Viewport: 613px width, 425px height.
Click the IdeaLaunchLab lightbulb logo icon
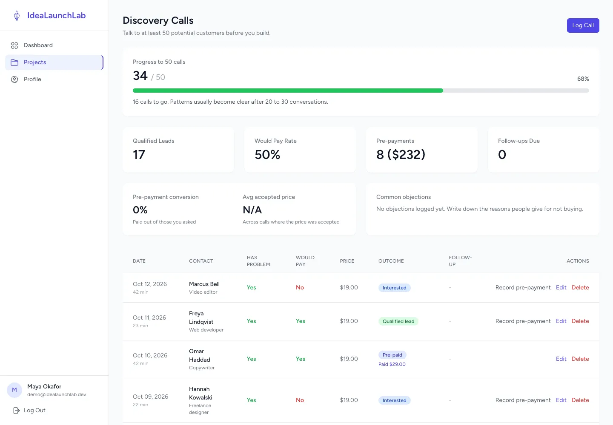pos(17,16)
